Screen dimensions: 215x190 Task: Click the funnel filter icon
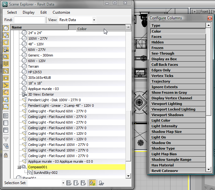(x=6, y=139)
